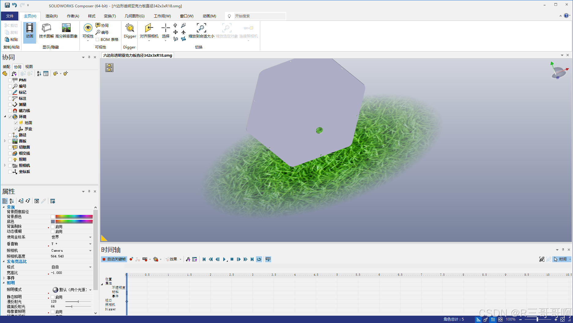The width and height of the screenshot is (573, 323).
Task: Open the 垂直轴 dropdown showing Y +
Action: [x=90, y=244]
